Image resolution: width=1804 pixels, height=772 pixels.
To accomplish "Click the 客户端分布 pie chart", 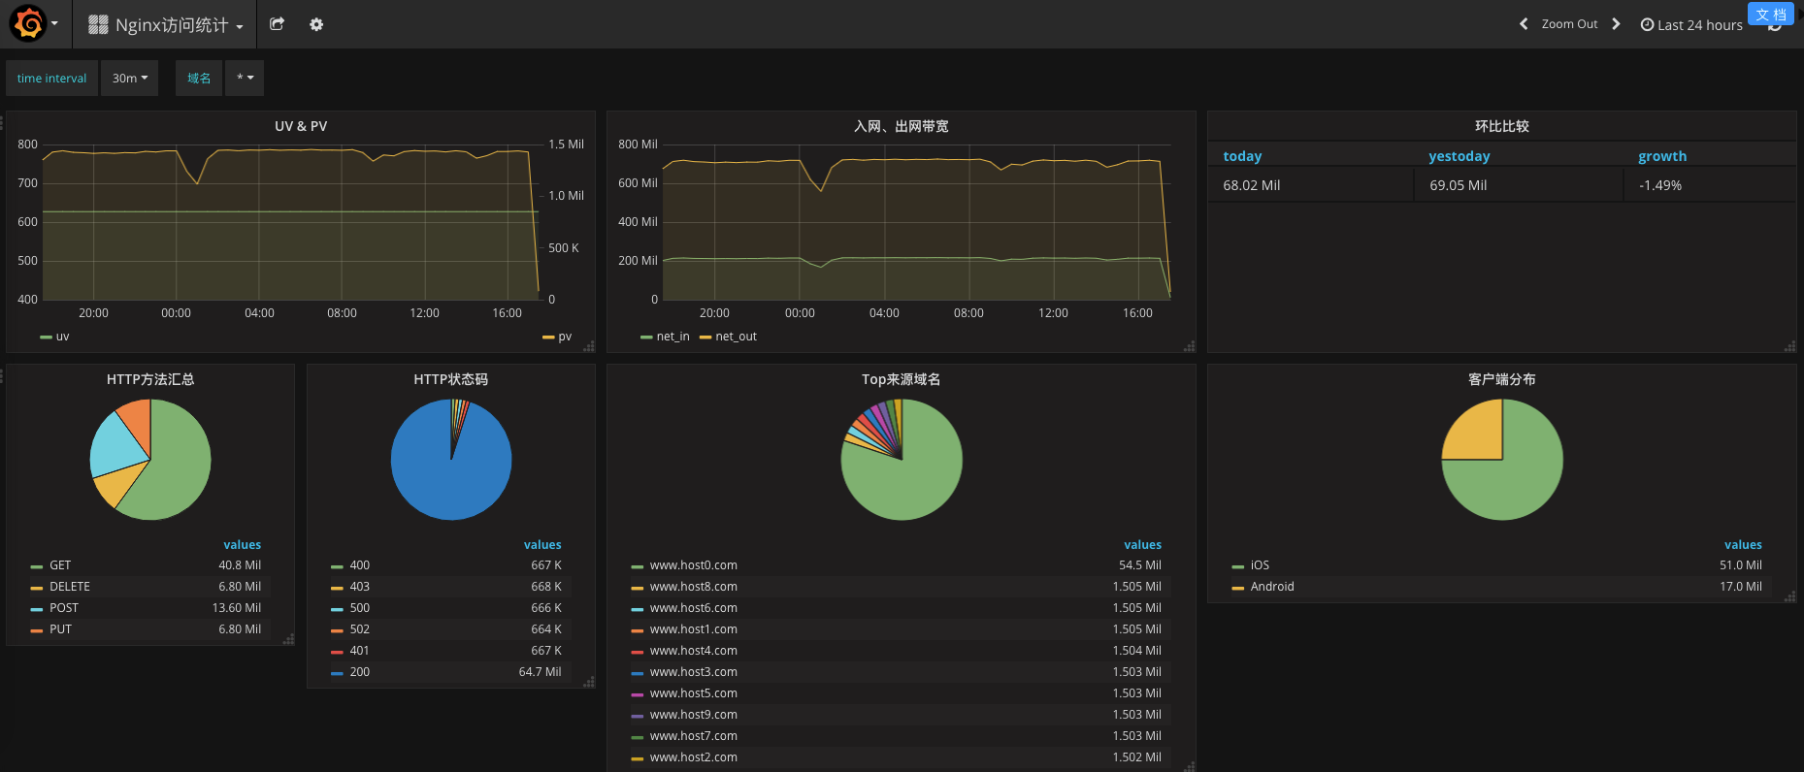I will pyautogui.click(x=1502, y=460).
